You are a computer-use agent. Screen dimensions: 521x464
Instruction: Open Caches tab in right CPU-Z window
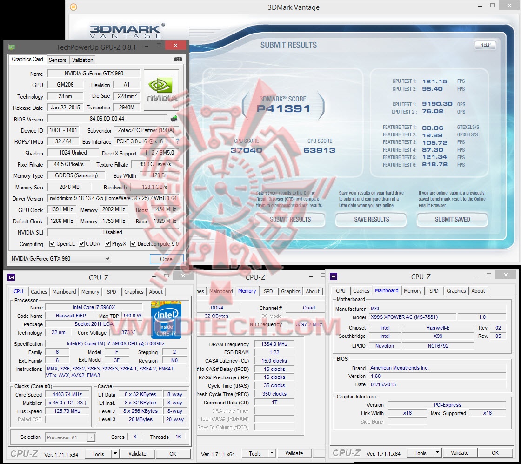point(361,291)
